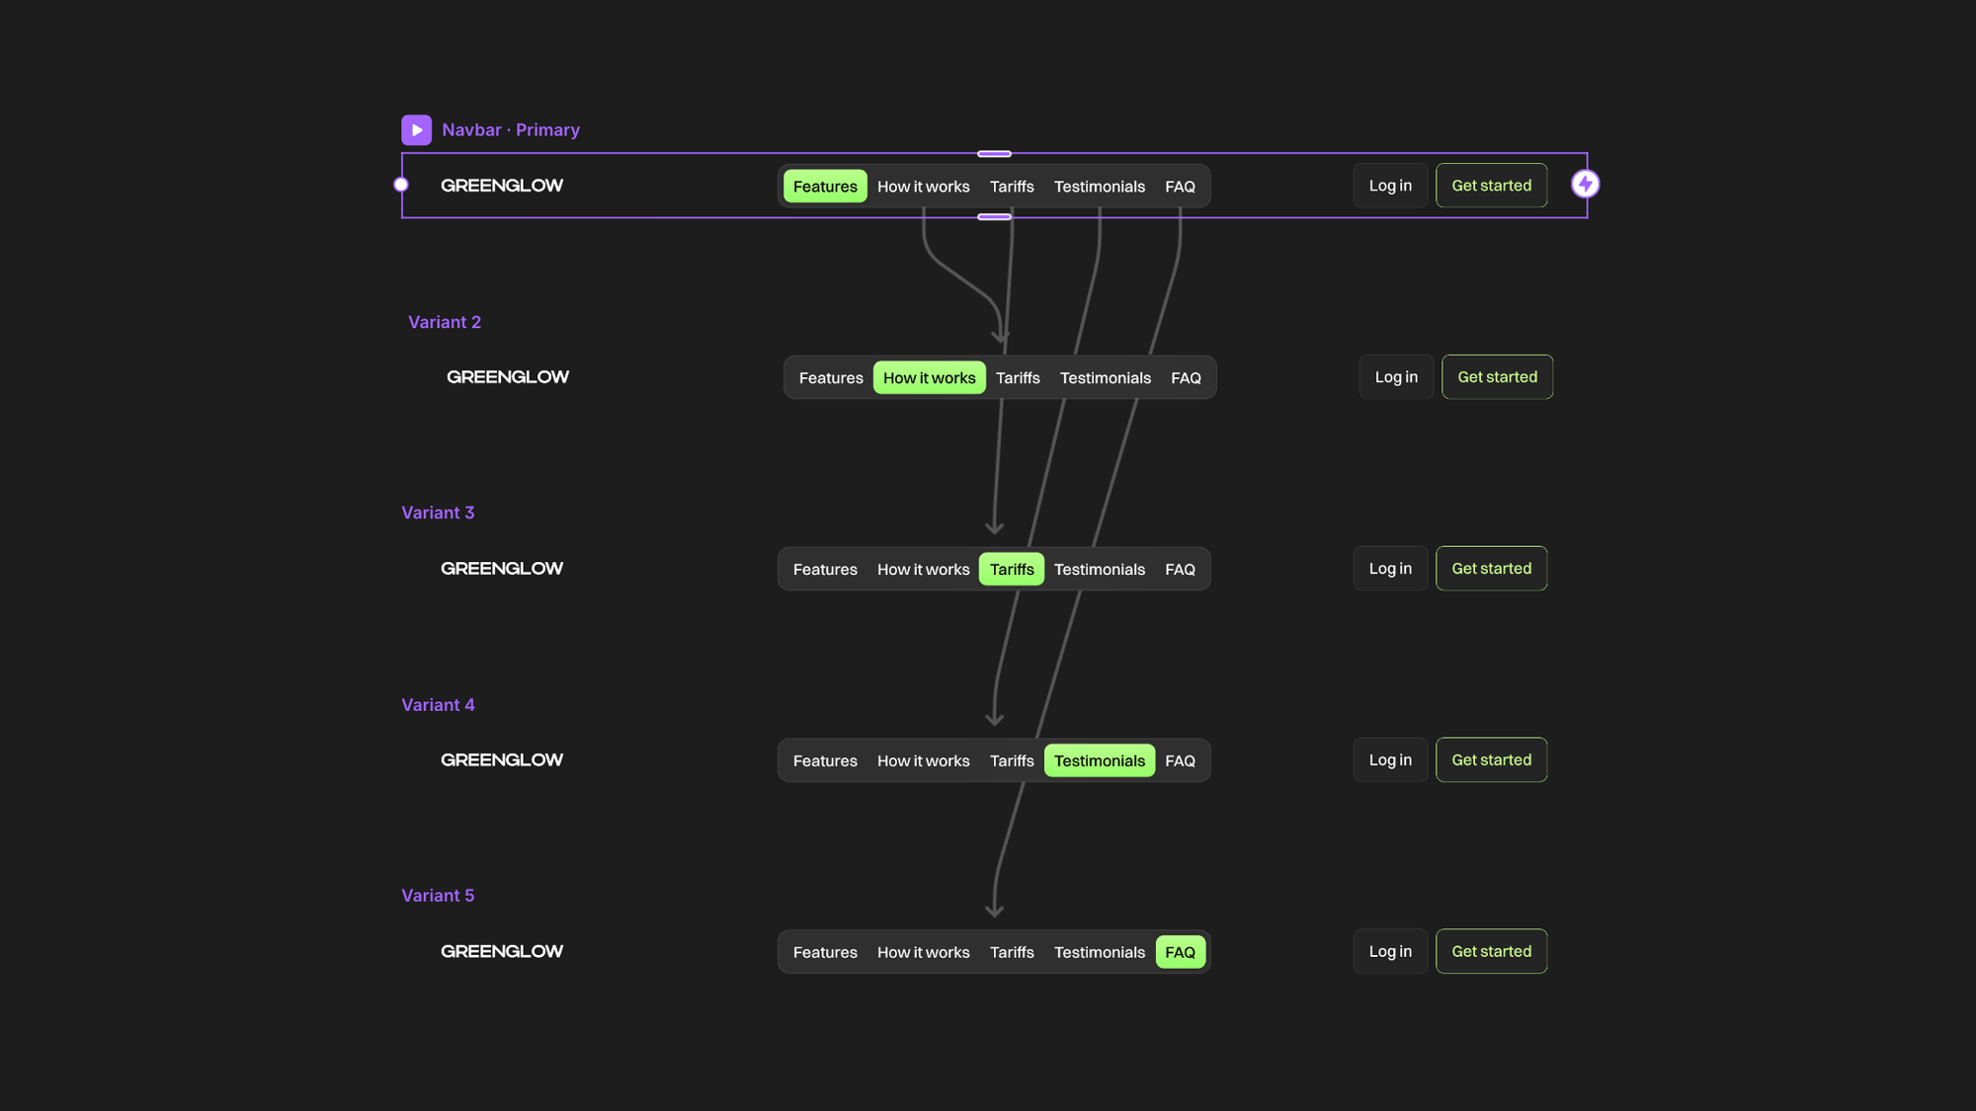Click the purple play icon beside Navbar · Primary
Image resolution: width=1976 pixels, height=1111 pixels.
click(x=416, y=129)
